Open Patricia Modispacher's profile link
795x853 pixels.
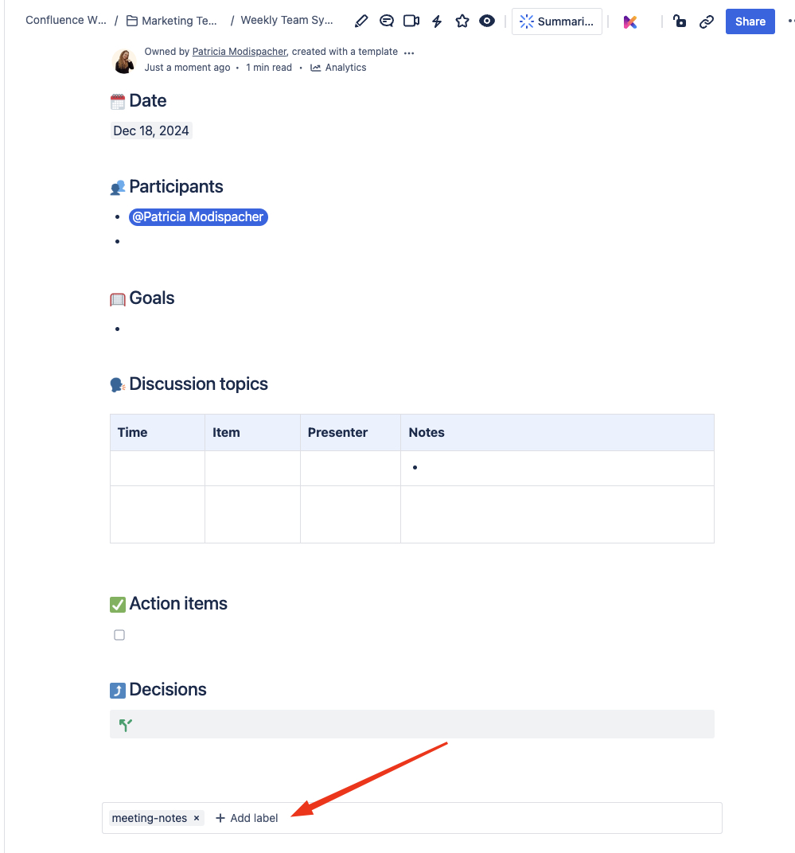239,51
